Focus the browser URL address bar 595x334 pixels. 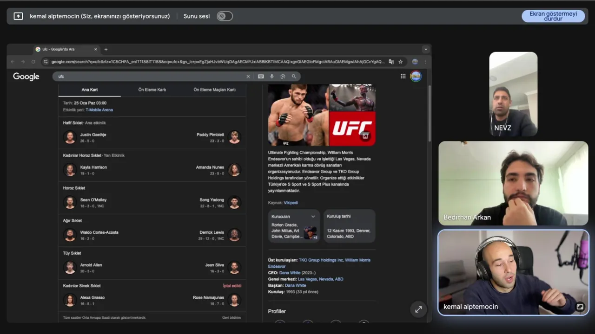point(218,62)
